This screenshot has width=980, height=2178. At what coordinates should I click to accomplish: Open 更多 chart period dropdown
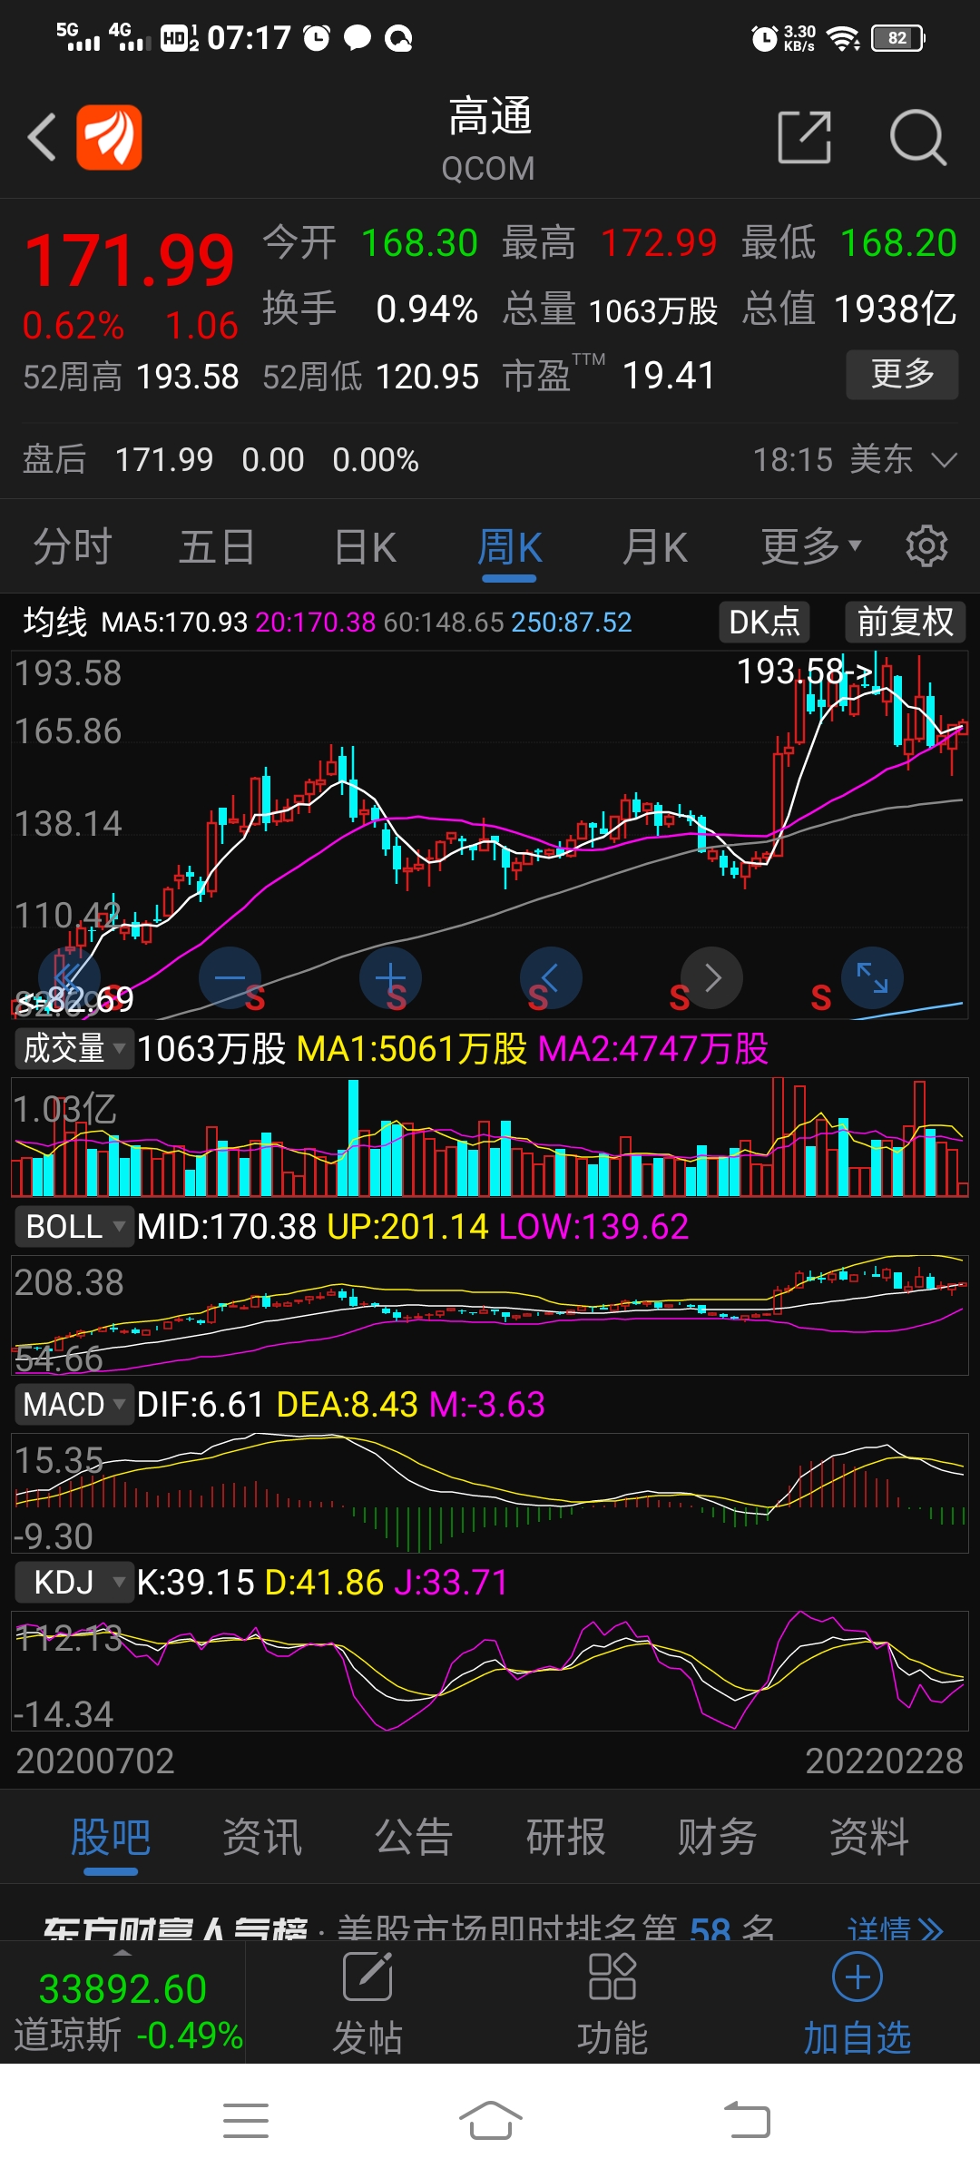[x=810, y=546]
